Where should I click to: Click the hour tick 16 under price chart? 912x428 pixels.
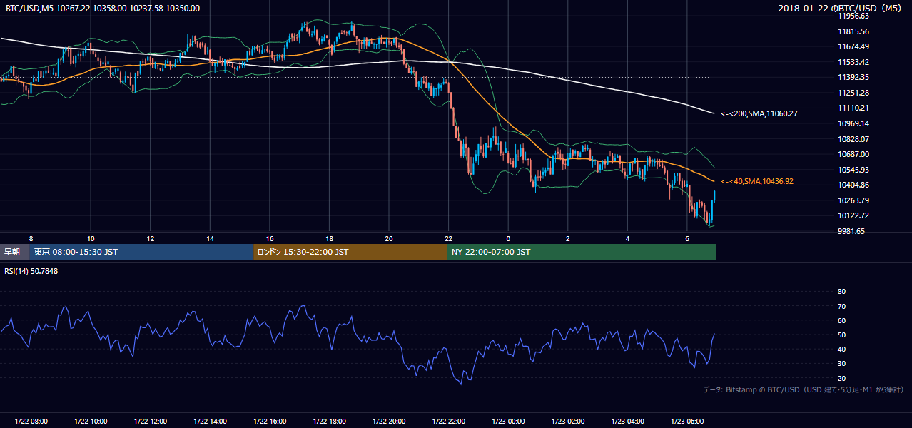(270, 238)
